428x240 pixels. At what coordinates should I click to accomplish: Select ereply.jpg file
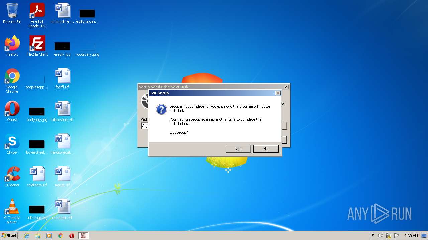tap(62, 49)
